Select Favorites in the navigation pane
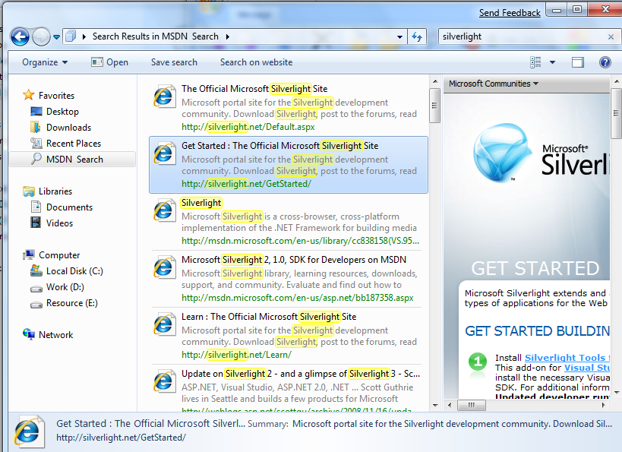This screenshot has width=622, height=452. [x=56, y=96]
